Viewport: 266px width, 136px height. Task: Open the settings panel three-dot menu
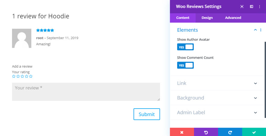(260, 7)
